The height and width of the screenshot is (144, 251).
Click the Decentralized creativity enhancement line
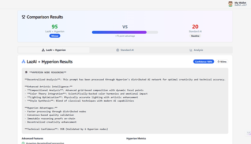click(x=51, y=122)
